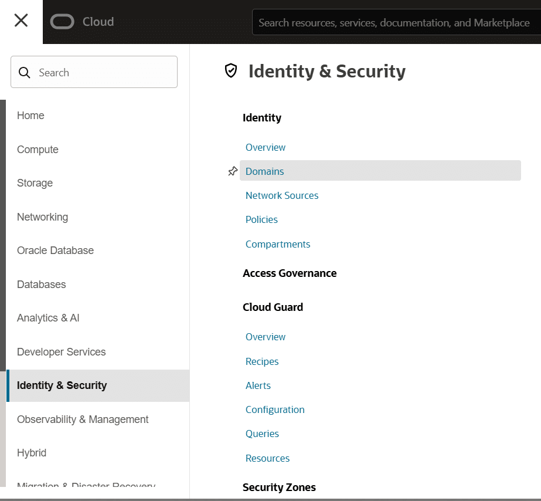
Task: Select the Compute category
Action: point(38,150)
